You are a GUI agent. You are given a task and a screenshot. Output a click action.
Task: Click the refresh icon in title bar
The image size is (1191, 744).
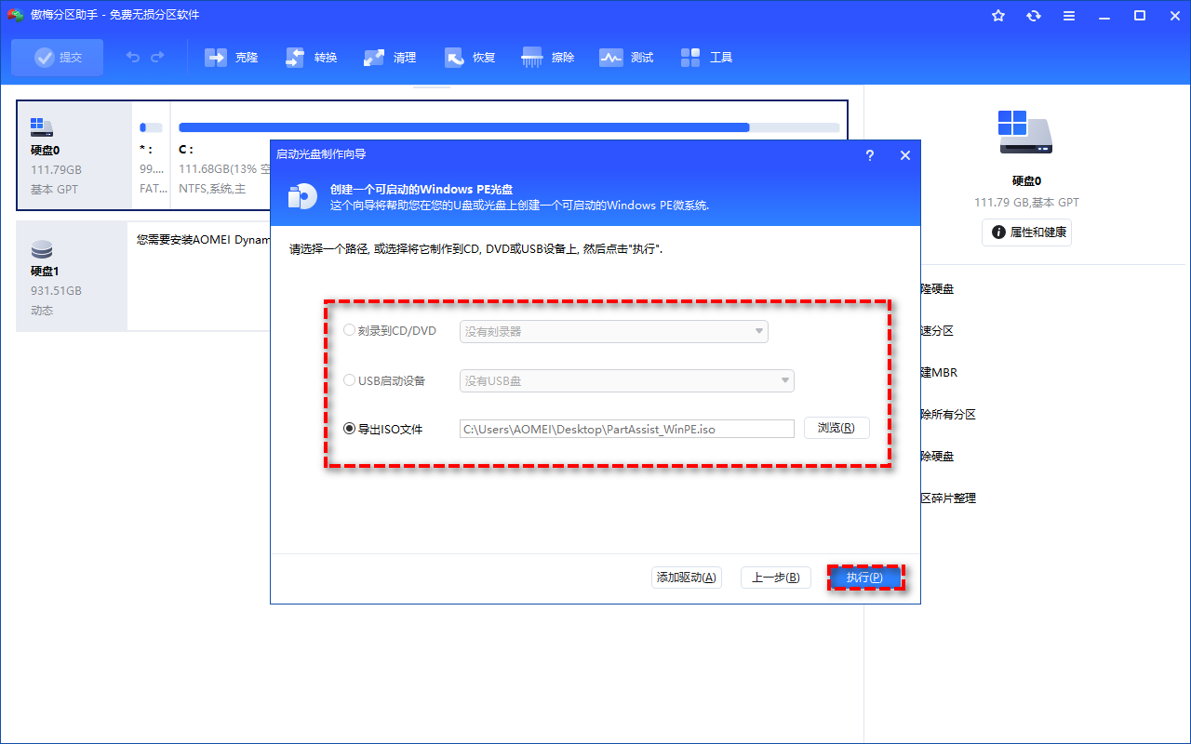pyautogui.click(x=1034, y=16)
